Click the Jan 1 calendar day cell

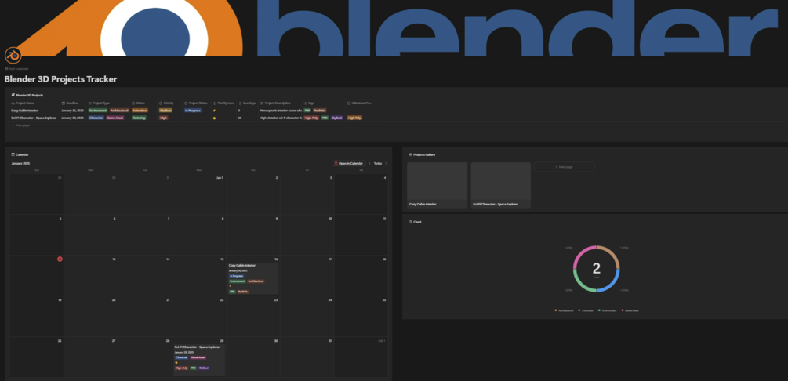[199, 194]
